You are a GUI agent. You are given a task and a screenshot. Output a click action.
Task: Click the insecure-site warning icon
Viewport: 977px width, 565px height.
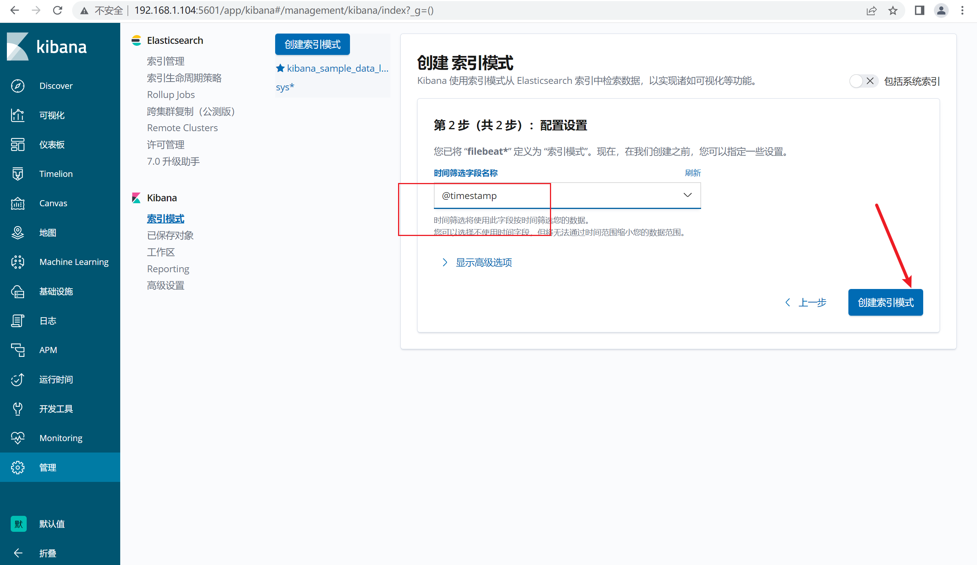(x=84, y=11)
